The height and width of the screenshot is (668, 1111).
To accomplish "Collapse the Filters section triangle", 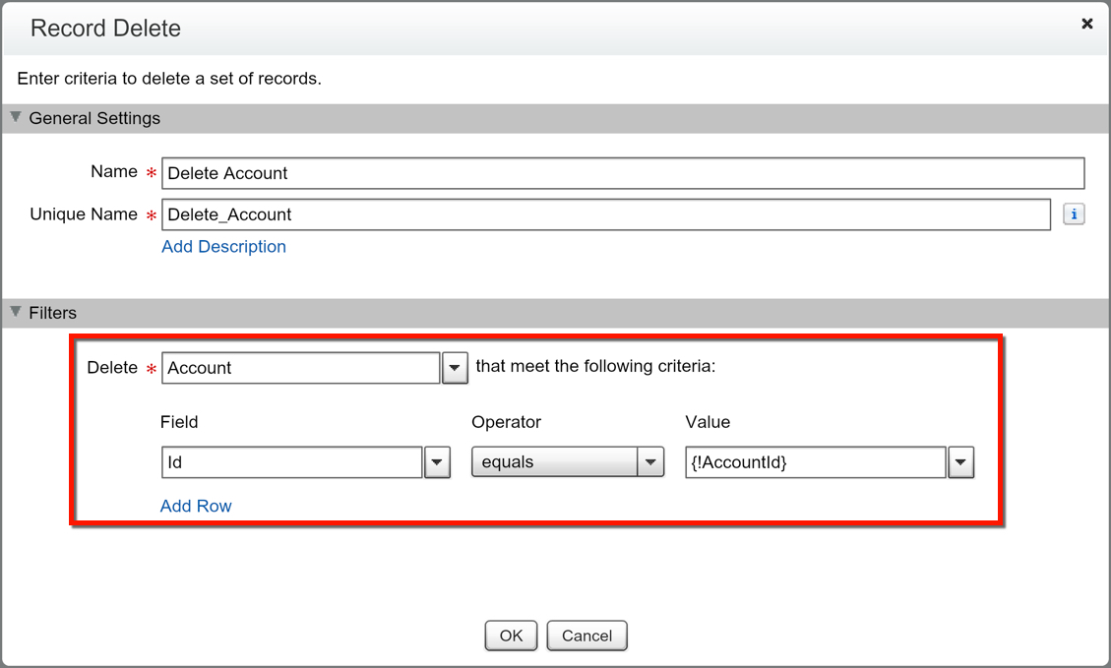I will tap(16, 313).
